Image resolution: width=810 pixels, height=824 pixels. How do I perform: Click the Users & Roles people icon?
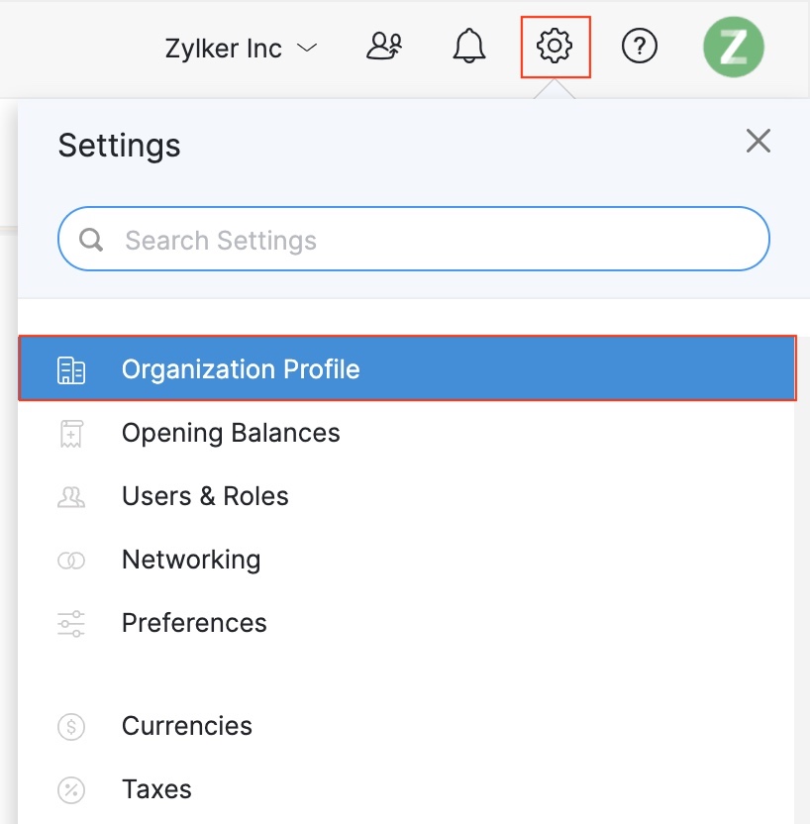click(70, 495)
